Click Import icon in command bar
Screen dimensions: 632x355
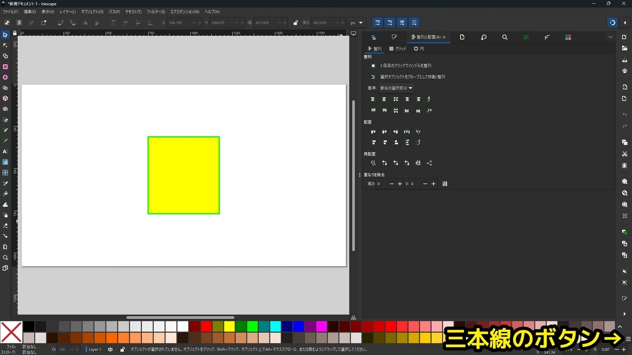coord(625,87)
